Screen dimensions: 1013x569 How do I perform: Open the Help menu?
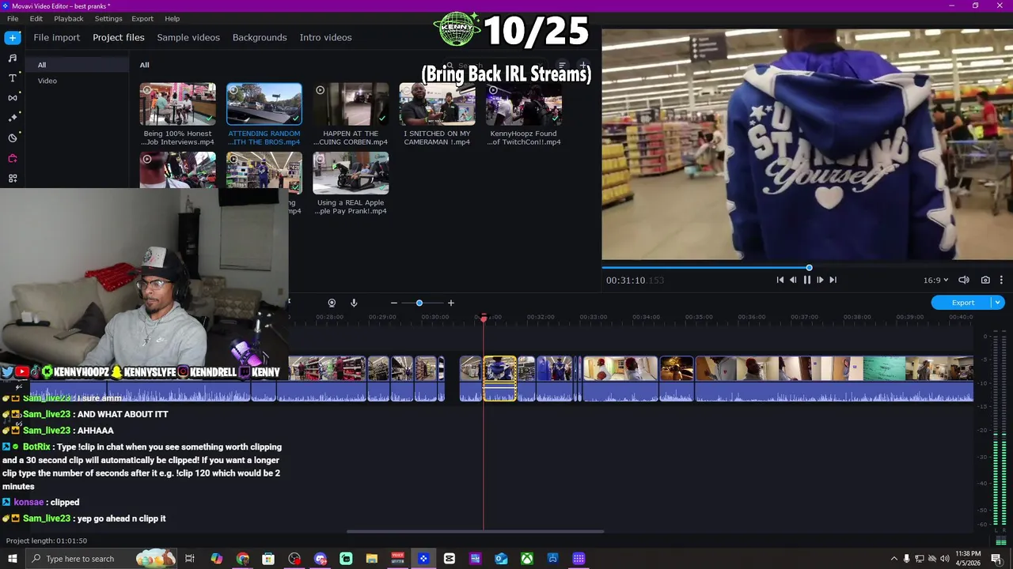click(x=172, y=18)
